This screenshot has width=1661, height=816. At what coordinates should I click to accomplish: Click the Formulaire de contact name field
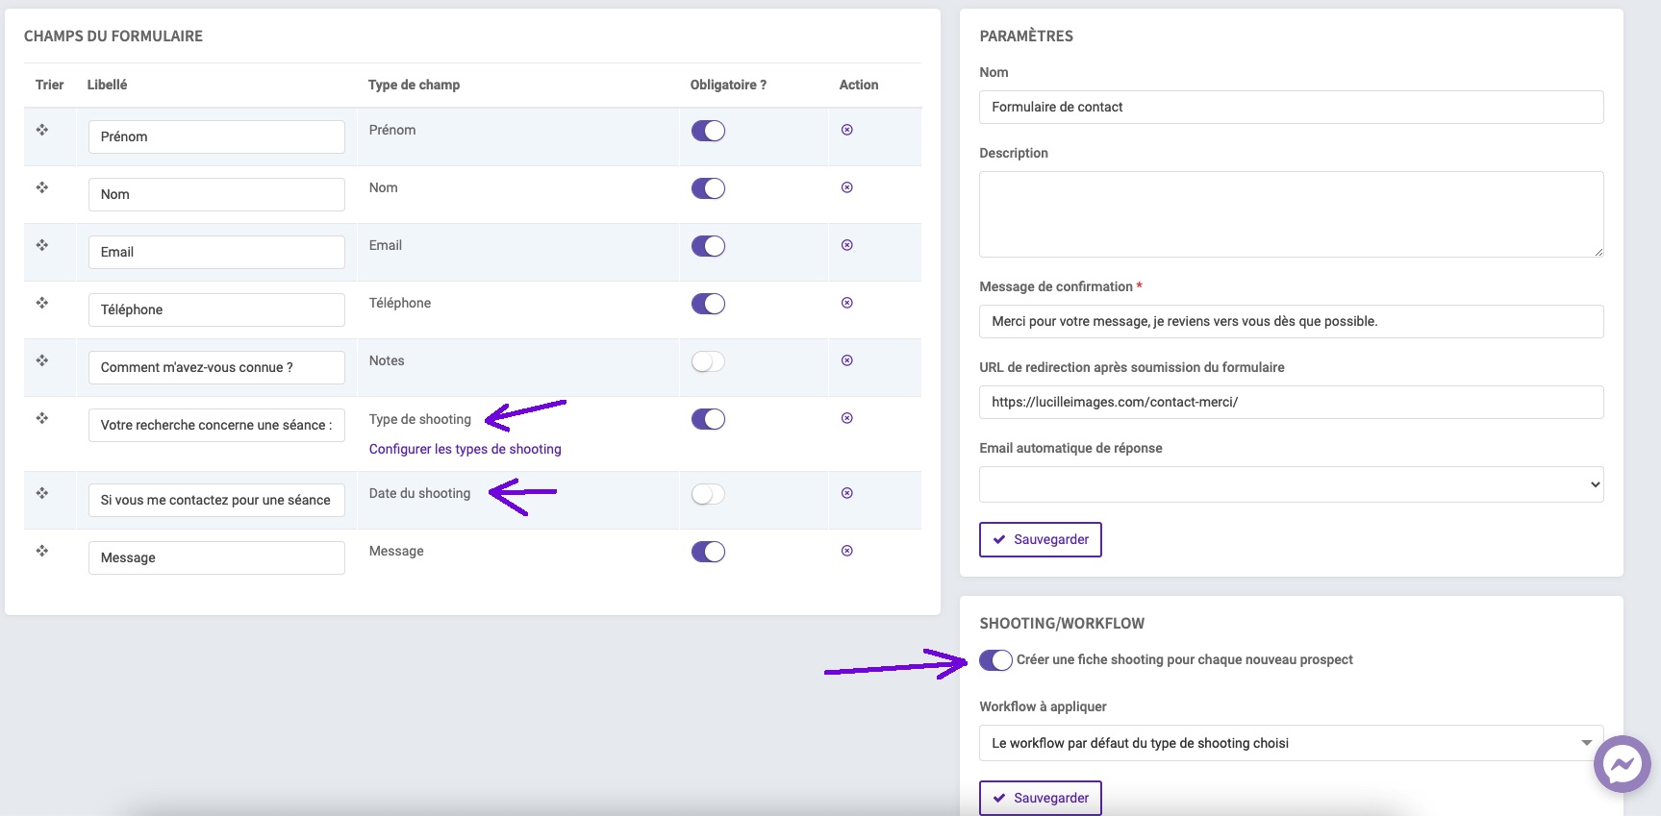pyautogui.click(x=1291, y=107)
